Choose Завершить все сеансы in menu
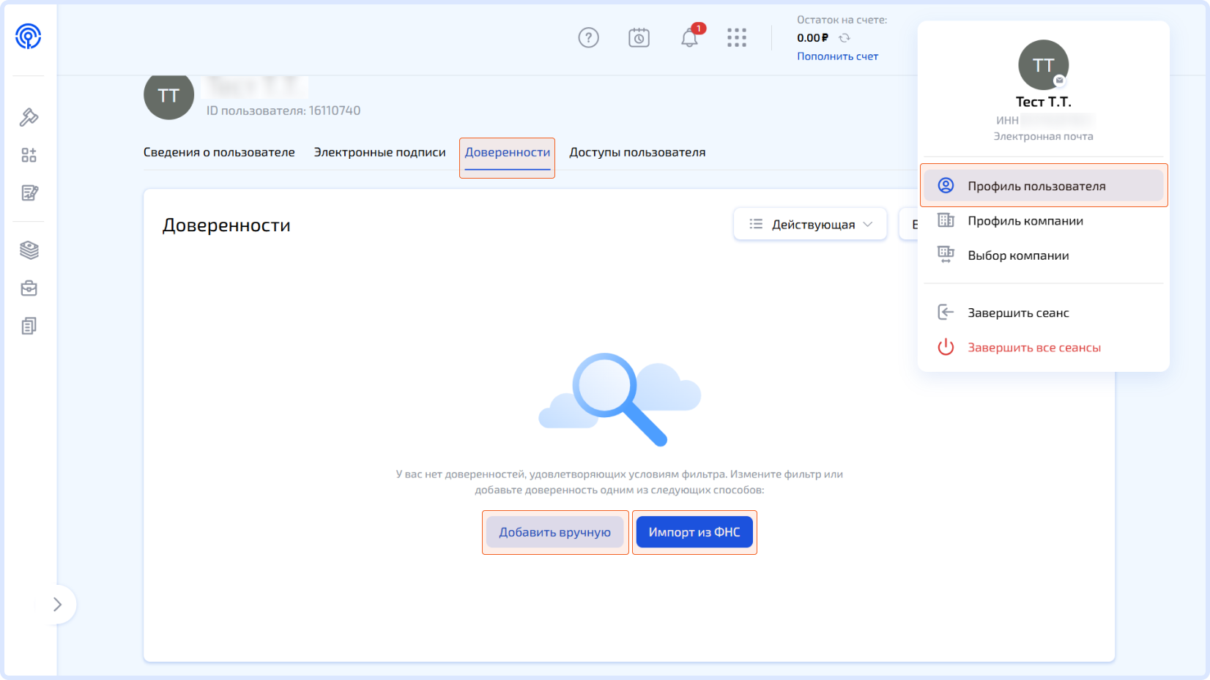Image resolution: width=1210 pixels, height=680 pixels. [x=1033, y=348]
